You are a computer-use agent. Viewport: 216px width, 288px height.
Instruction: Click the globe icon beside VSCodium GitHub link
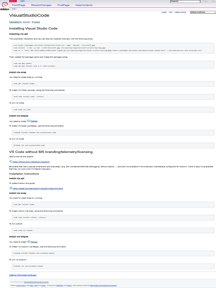(x=11, y=161)
